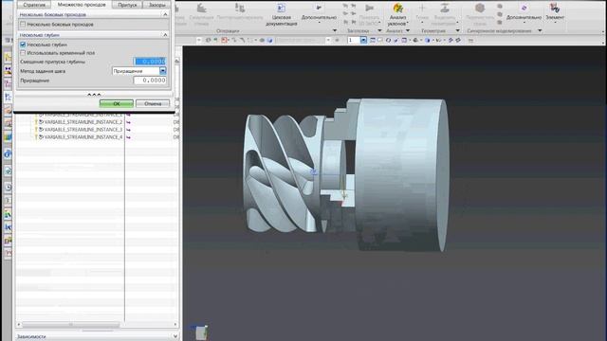
Task: Open the Constraint Navigator sidebar tab
Action: pos(8,70)
